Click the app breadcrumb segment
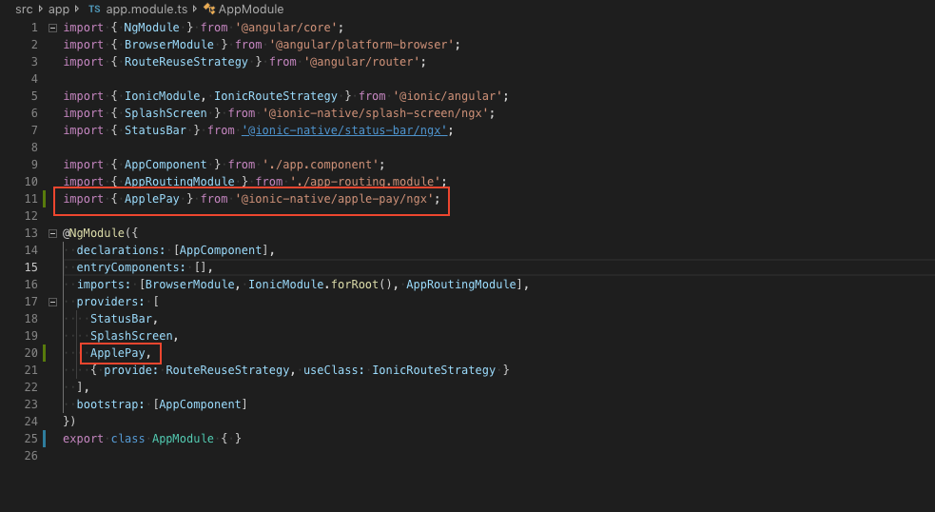Screen dimensions: 935x512 tap(58, 9)
